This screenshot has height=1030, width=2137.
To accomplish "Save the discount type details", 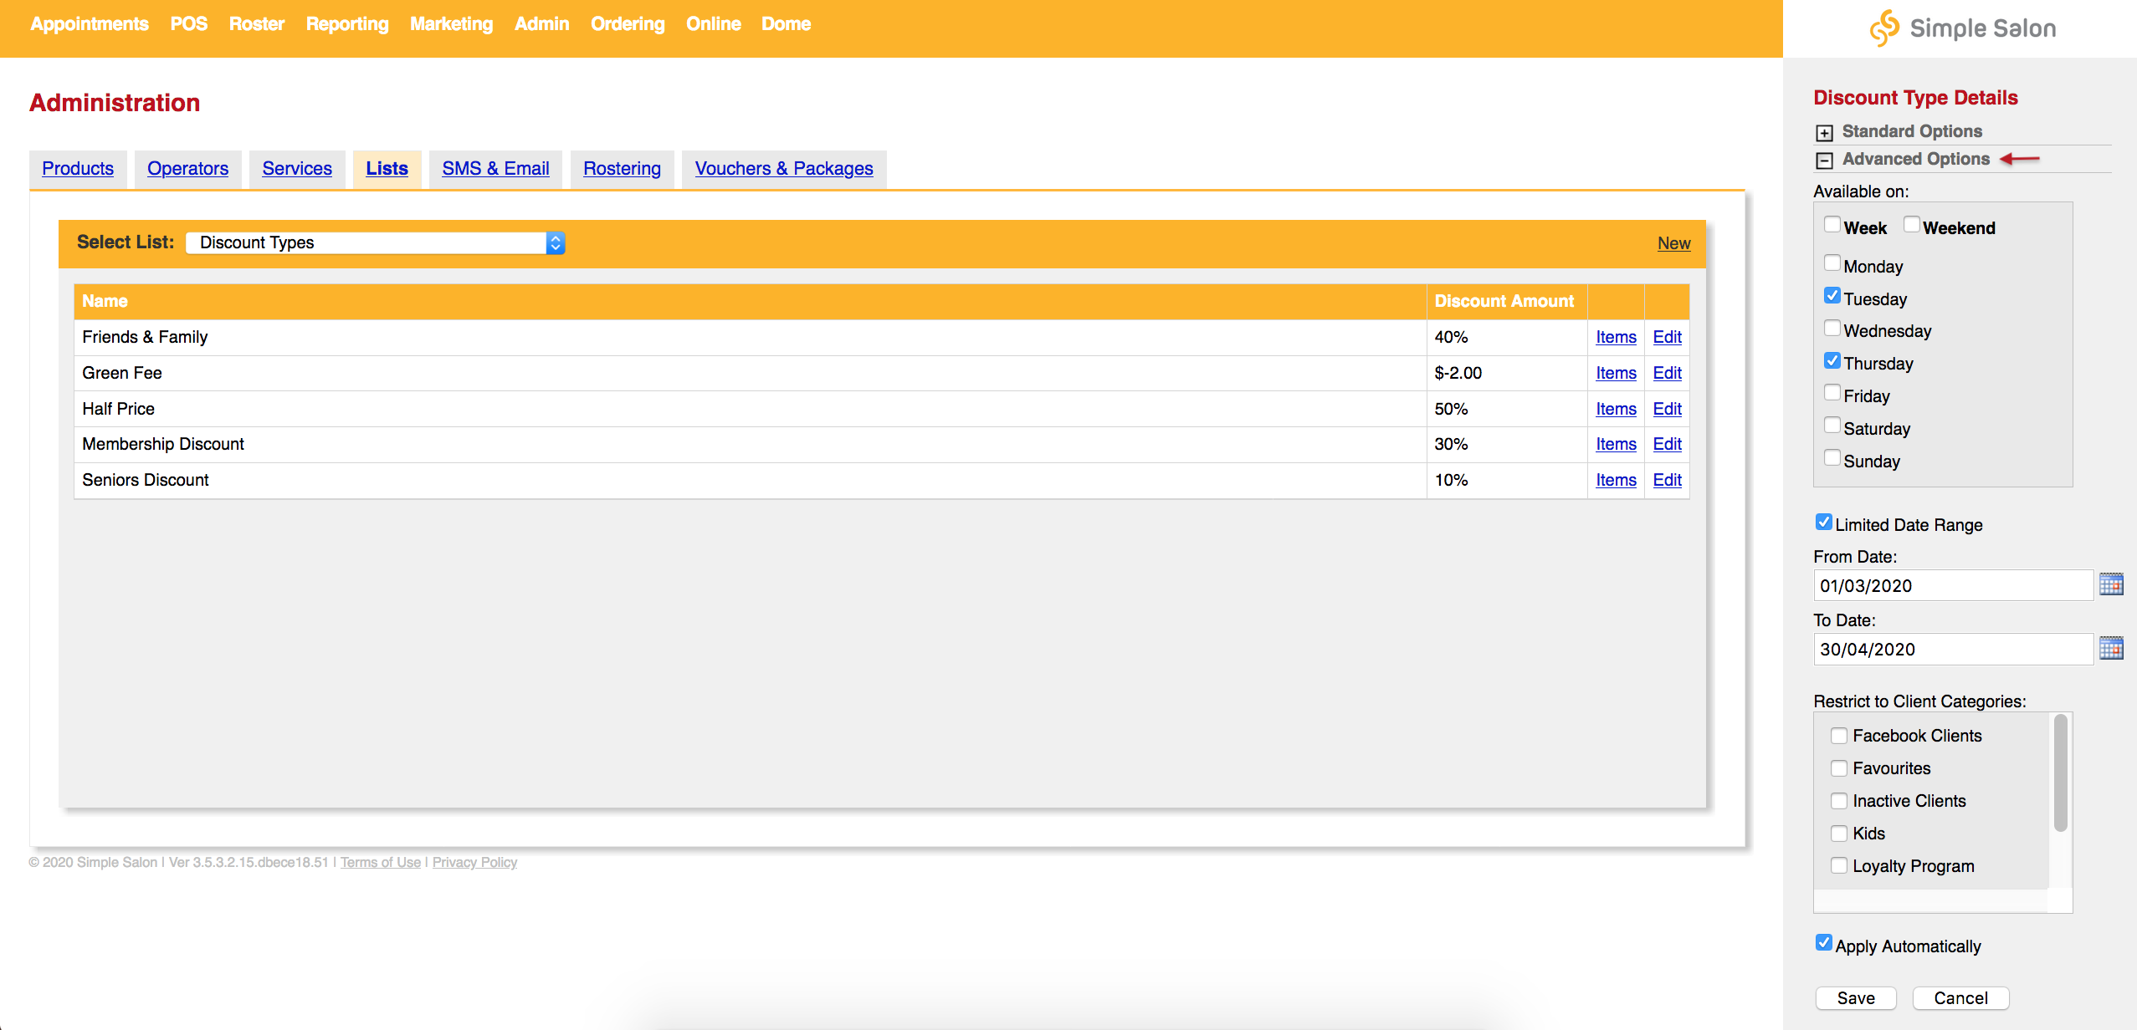I will click(1856, 998).
